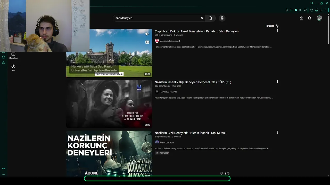Clear the search text with the X
Screen dimensions: 330x185
click(x=202, y=18)
